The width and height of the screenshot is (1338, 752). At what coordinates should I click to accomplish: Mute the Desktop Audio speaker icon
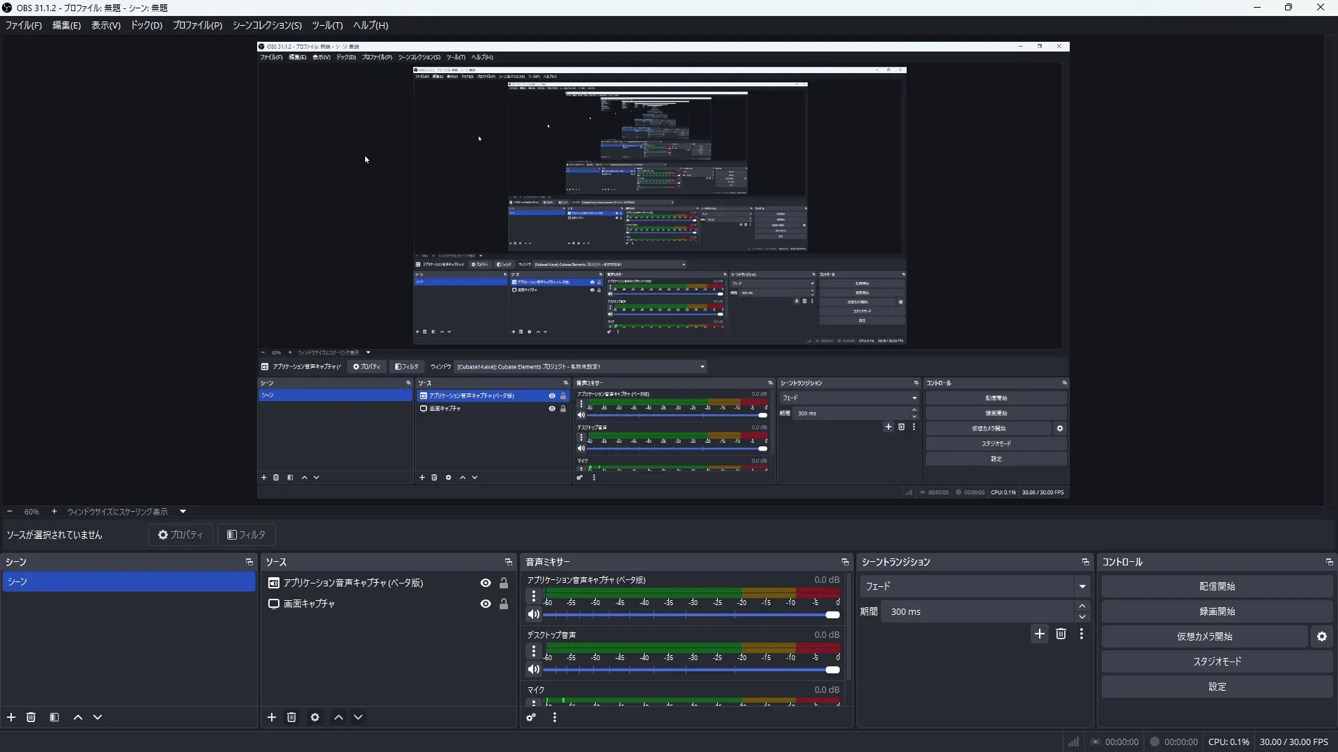coord(533,670)
